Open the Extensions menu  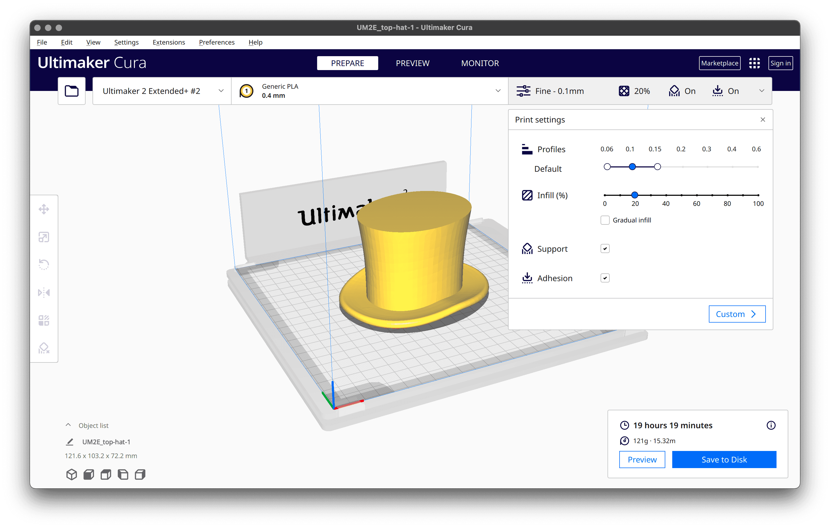tap(168, 43)
